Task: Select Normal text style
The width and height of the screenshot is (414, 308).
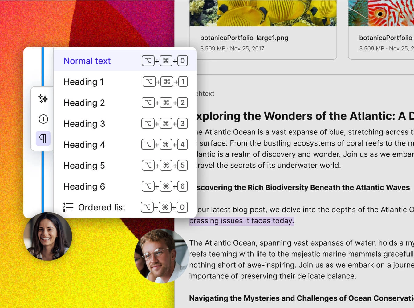Action: pyautogui.click(x=87, y=61)
